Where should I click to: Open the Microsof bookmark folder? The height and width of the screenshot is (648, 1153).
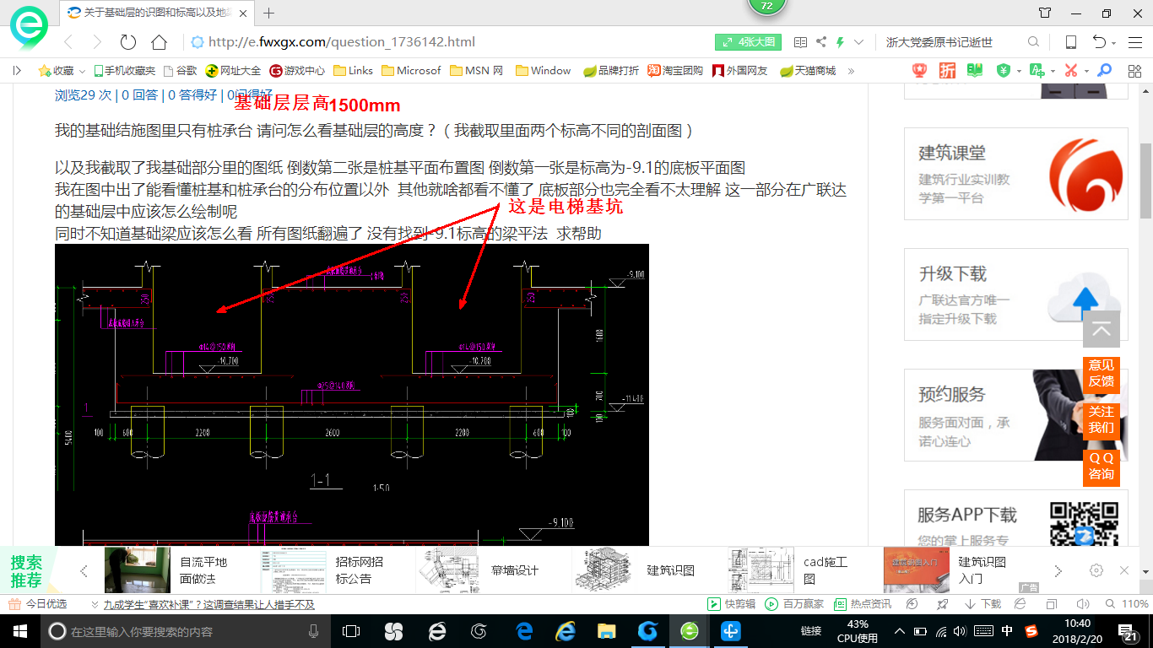pyautogui.click(x=411, y=71)
